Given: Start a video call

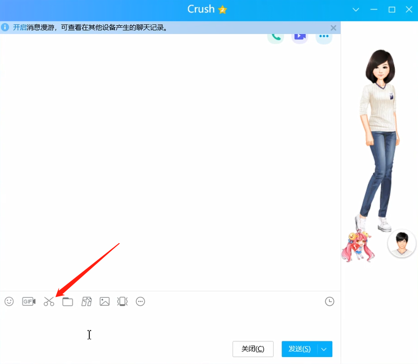Looking at the screenshot, I should click(x=299, y=36).
